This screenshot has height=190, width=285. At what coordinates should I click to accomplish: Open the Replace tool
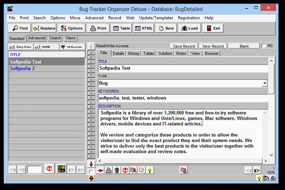tap(44, 28)
